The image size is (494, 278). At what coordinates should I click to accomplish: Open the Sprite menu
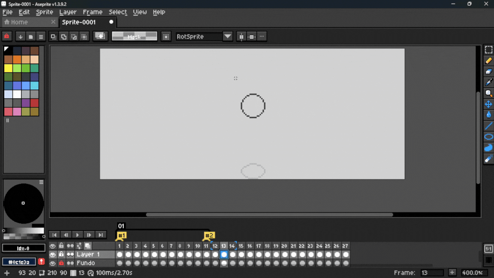tap(45, 12)
